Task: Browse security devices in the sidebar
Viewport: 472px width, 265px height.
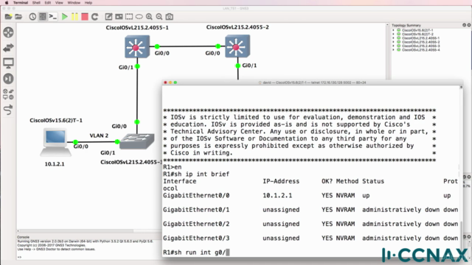Action: 8,79
